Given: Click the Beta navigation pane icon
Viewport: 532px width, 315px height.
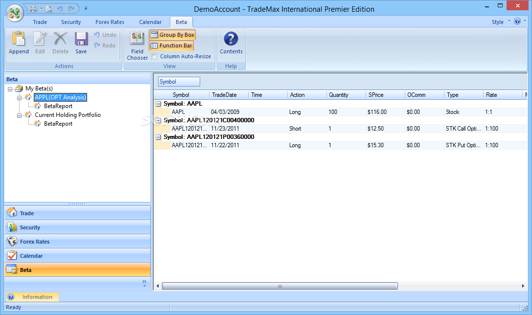Looking at the screenshot, I should click(x=12, y=269).
